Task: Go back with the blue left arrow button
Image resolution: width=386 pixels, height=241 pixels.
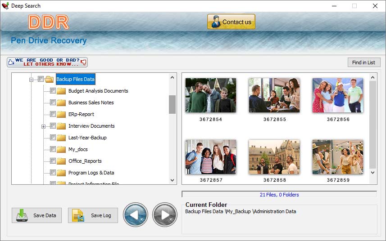Action: [x=136, y=215]
